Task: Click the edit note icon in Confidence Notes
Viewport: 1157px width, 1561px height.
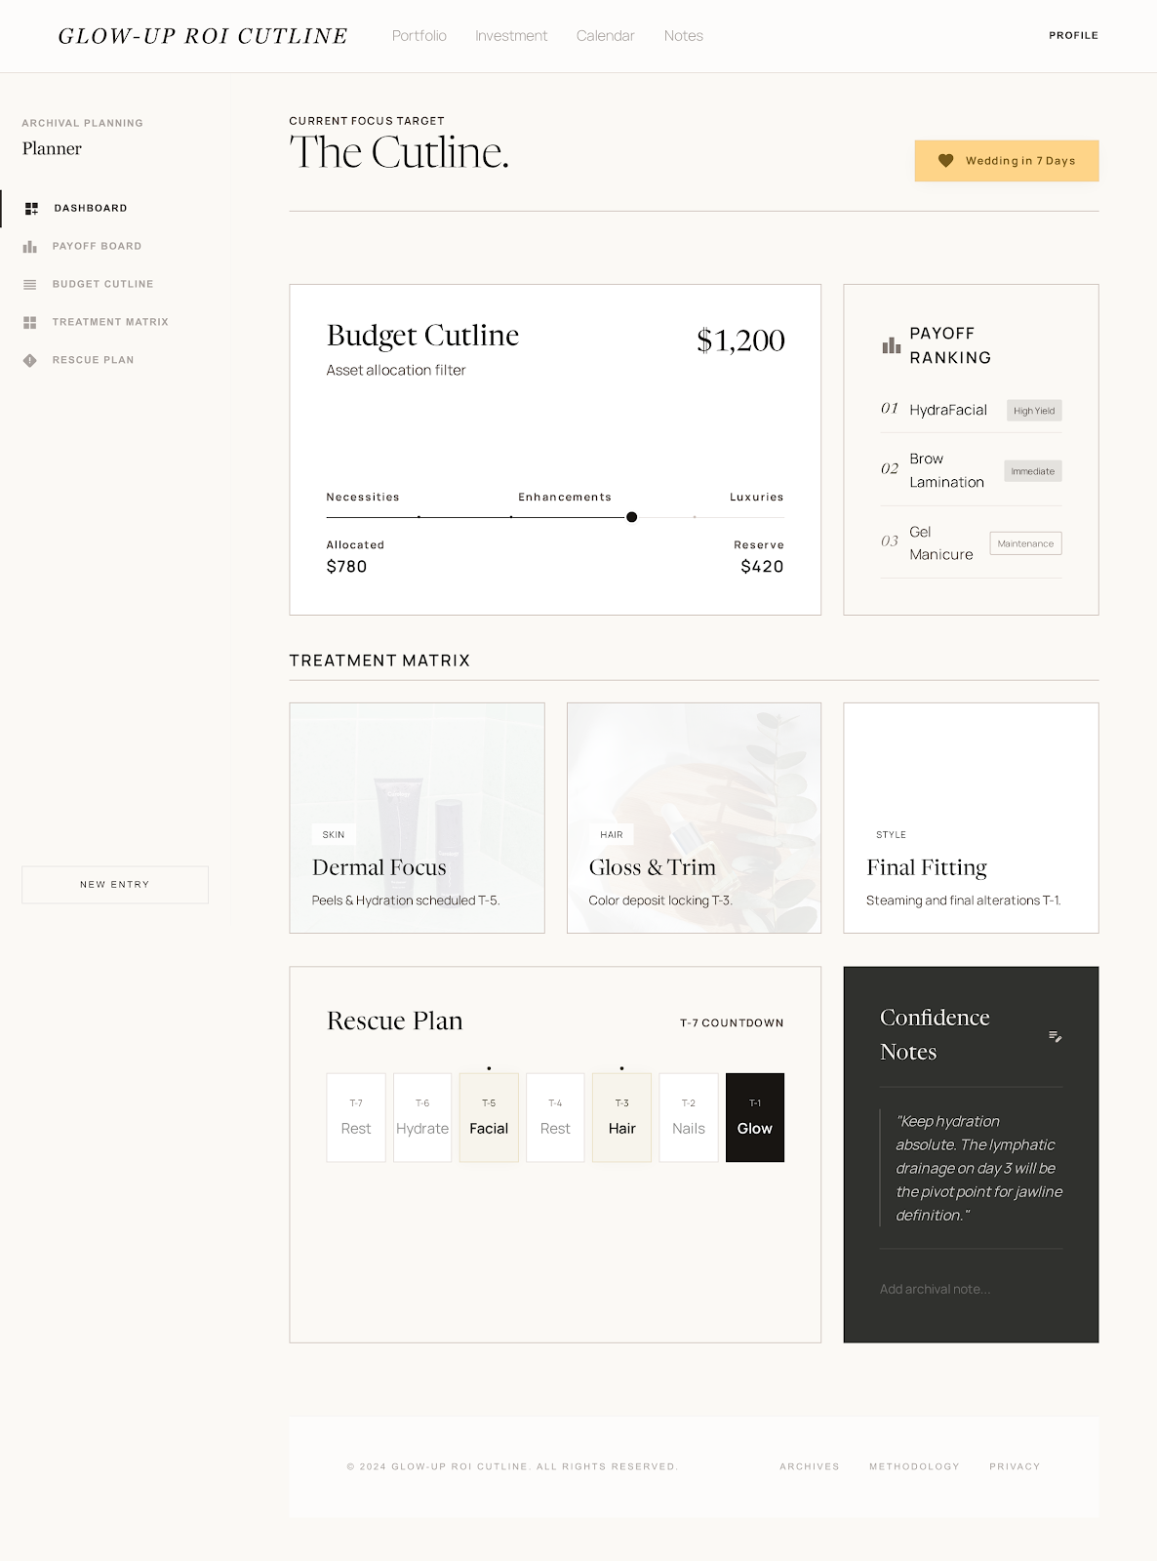Action: point(1055,1036)
